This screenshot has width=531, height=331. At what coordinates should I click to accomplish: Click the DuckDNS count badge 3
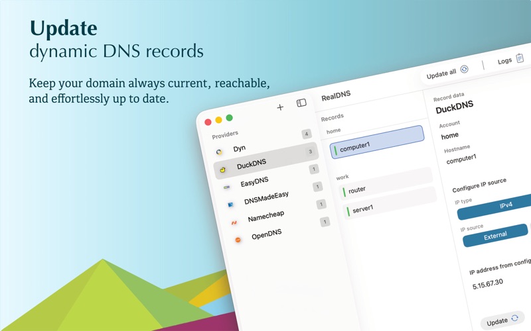pyautogui.click(x=310, y=152)
